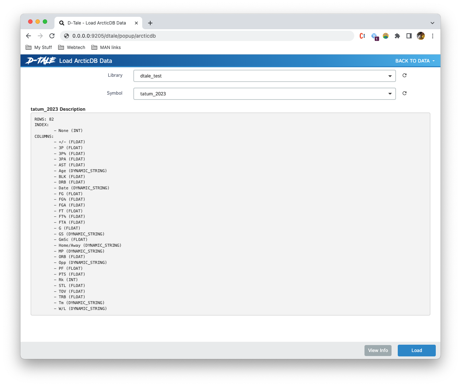
Task: Open the Chrome three-dot menu
Action: [432, 36]
